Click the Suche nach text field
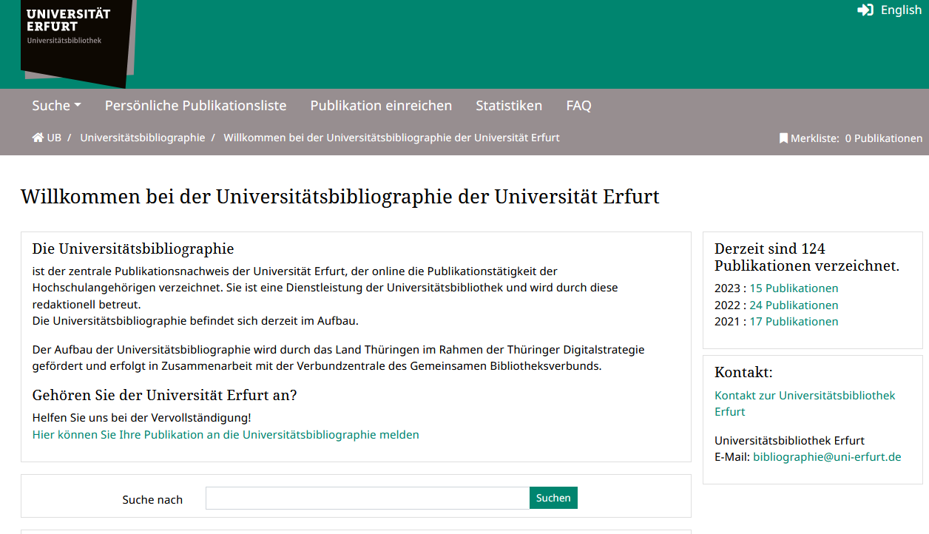This screenshot has width=929, height=534. 367,498
